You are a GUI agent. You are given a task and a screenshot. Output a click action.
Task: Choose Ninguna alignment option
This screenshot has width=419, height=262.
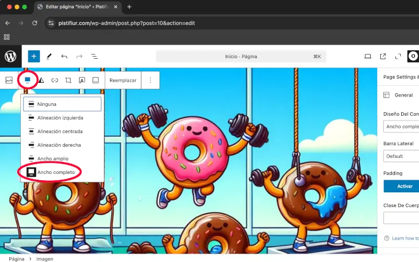coord(62,104)
